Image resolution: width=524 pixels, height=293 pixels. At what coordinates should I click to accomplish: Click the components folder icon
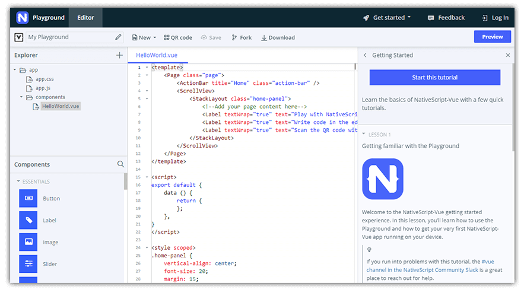(30, 97)
